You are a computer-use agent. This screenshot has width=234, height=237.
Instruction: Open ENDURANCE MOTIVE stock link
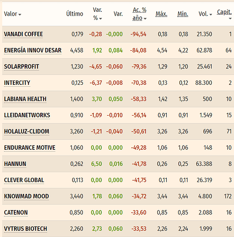click(30, 148)
